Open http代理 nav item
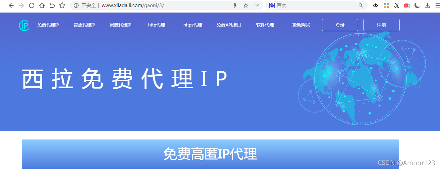440x169 pixels. (156, 25)
